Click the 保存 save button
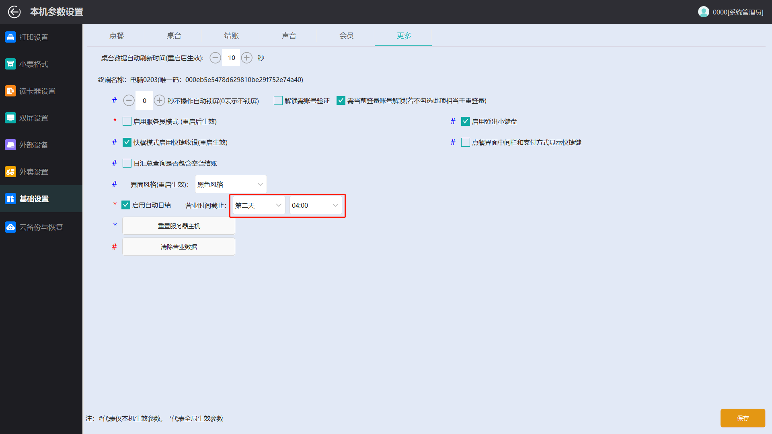This screenshot has width=772, height=434. pyautogui.click(x=743, y=418)
